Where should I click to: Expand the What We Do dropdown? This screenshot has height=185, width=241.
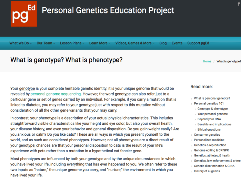[x=20, y=43]
